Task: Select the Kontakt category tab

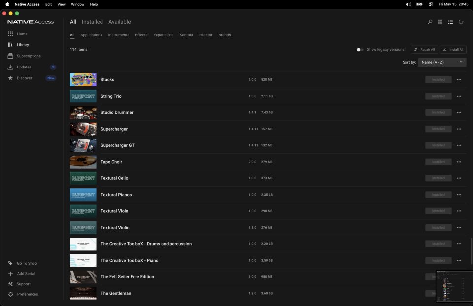Action: click(x=186, y=35)
